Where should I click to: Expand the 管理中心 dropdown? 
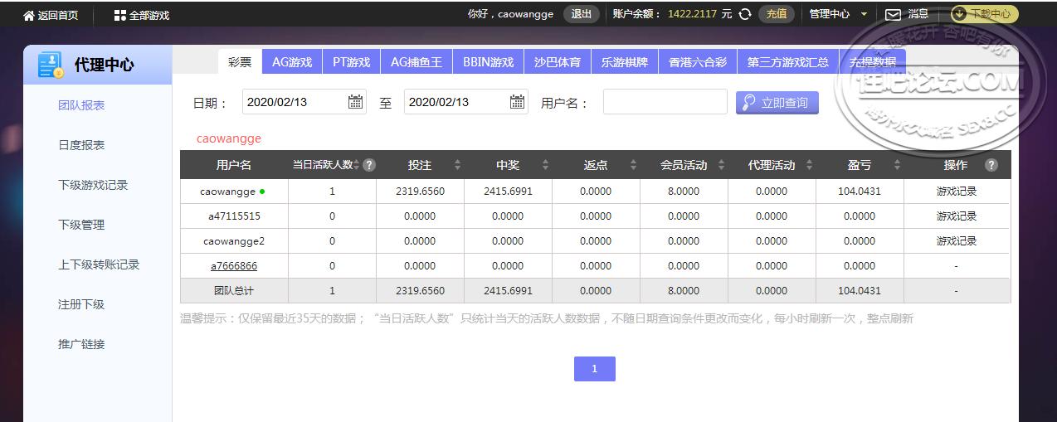point(864,14)
